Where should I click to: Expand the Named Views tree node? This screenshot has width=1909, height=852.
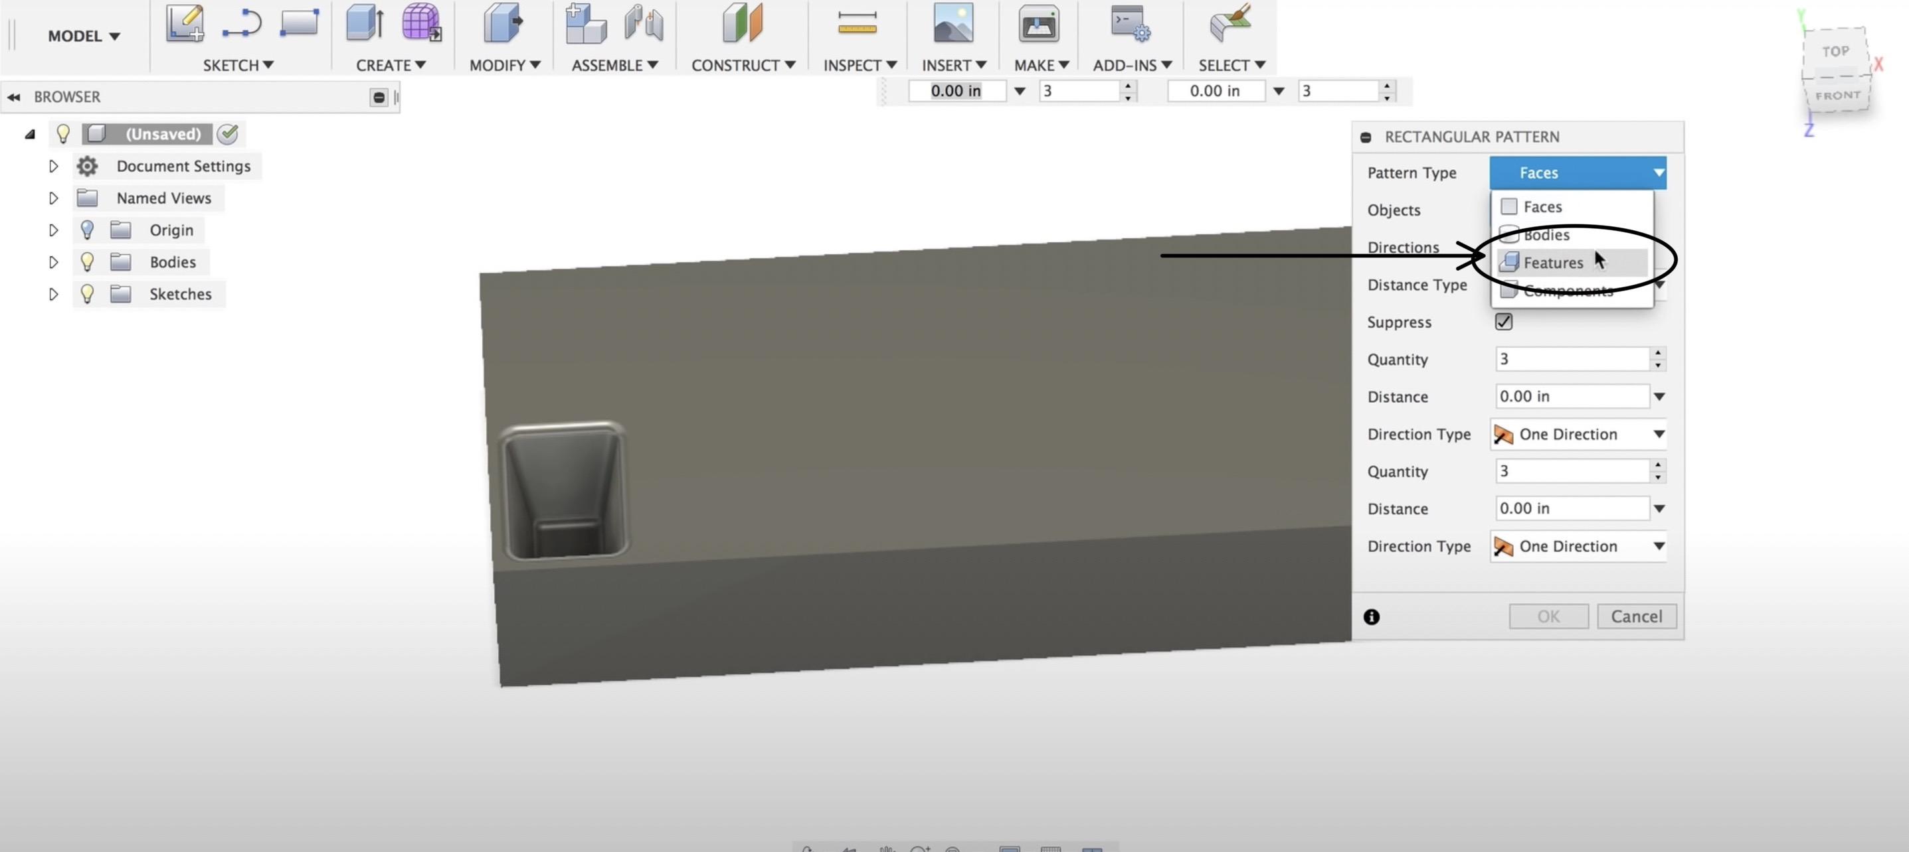tap(53, 198)
